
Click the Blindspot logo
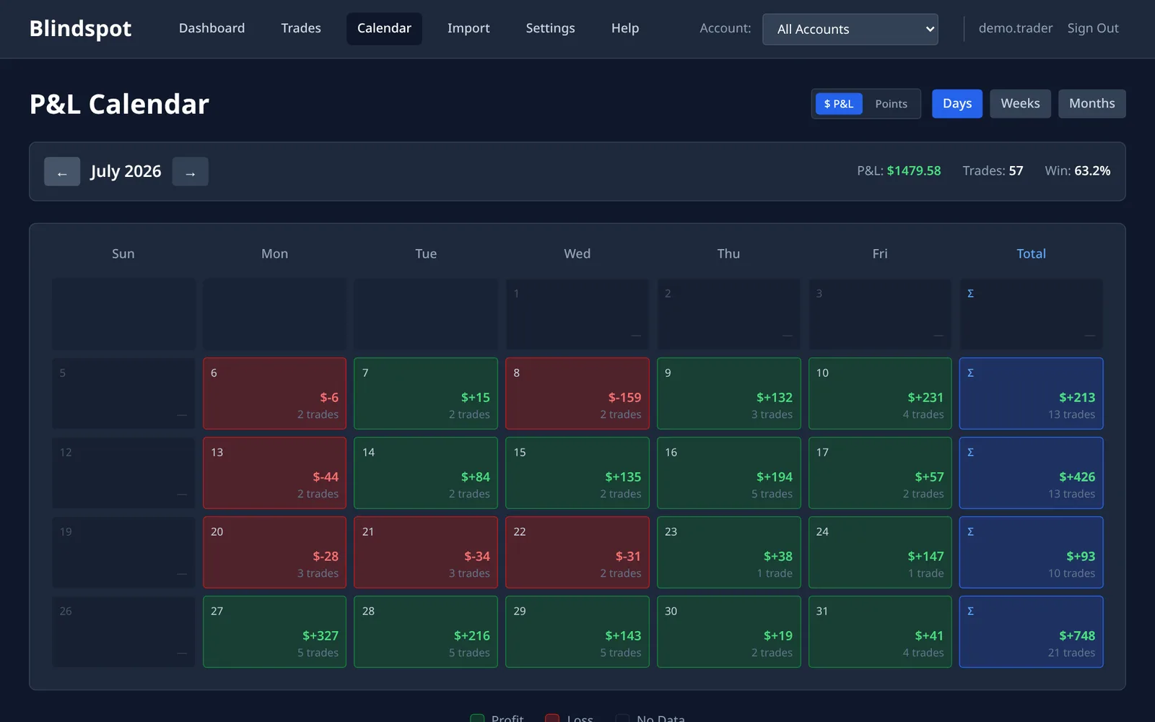pos(80,29)
